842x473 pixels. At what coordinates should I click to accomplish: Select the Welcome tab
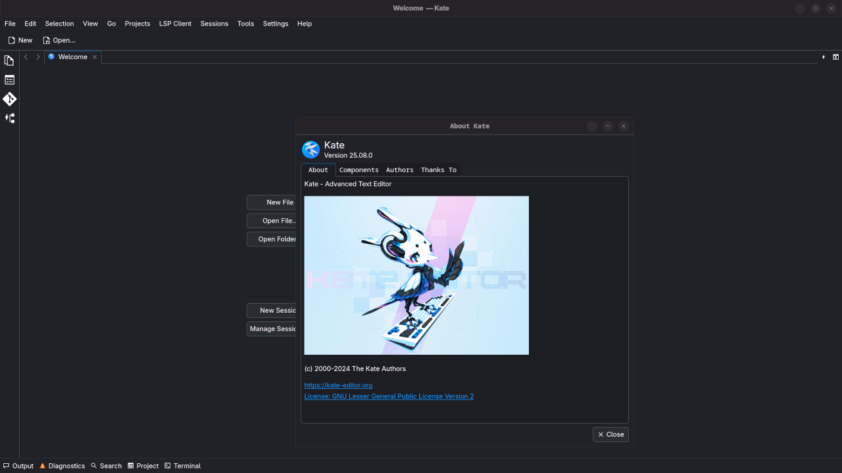coord(72,57)
